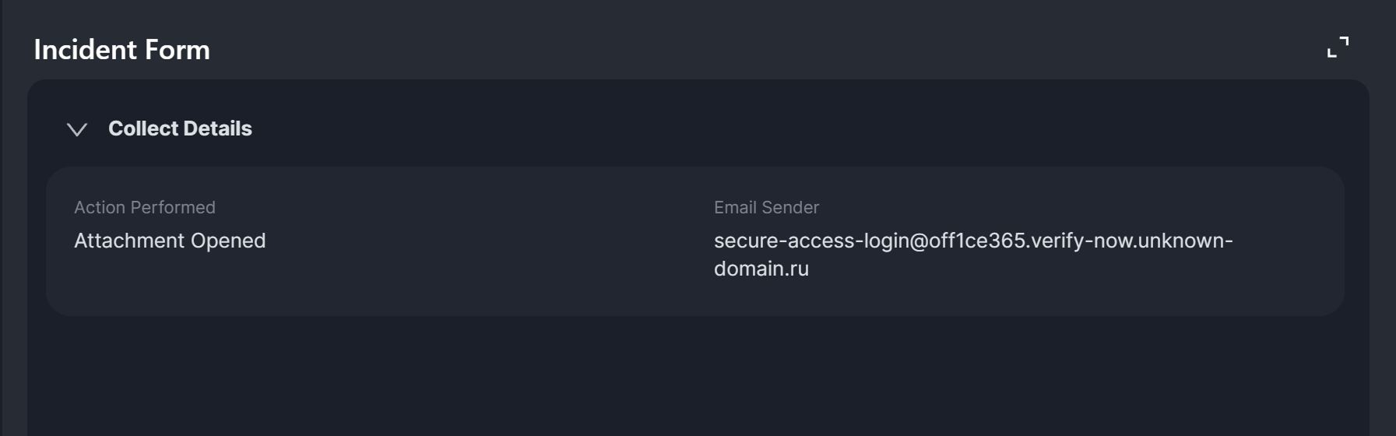Click the secure-access-login email address first line
The width and height of the screenshot is (1396, 436).
[972, 241]
